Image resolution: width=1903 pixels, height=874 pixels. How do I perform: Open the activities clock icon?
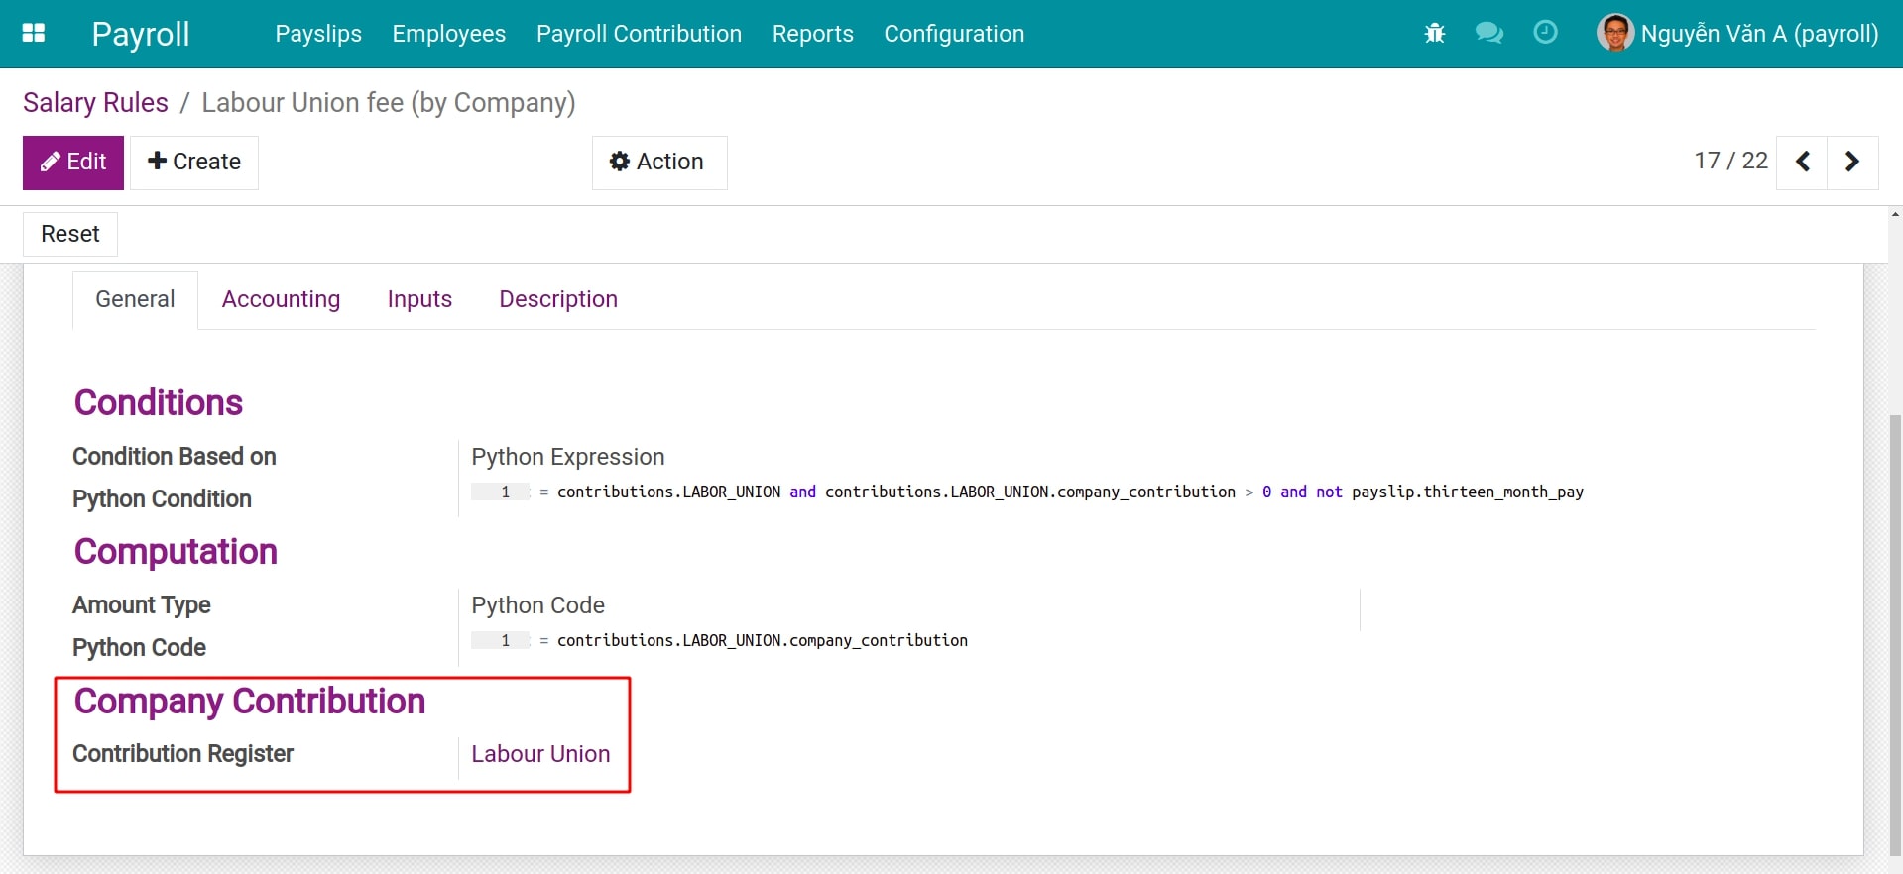[1545, 33]
